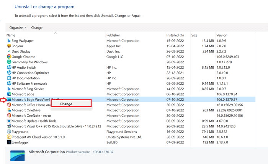The image size is (268, 164).
Task: Select the Grammarly for Windows icon
Action: 9,62
